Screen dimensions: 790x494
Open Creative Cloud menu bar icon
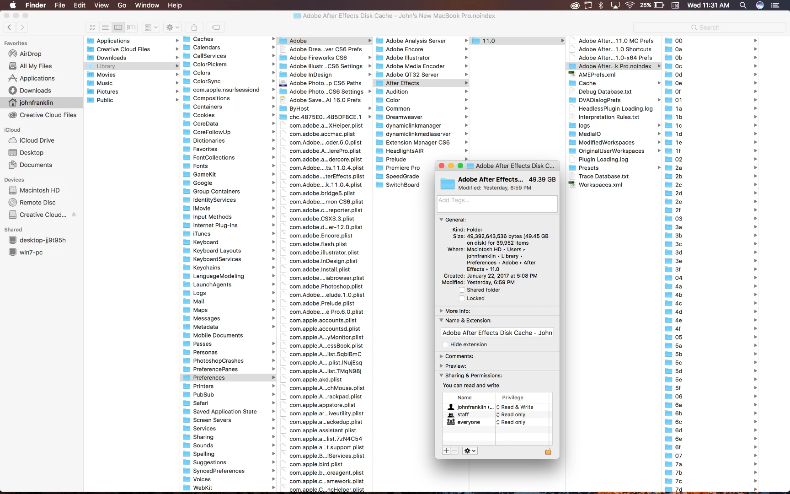pyautogui.click(x=575, y=5)
